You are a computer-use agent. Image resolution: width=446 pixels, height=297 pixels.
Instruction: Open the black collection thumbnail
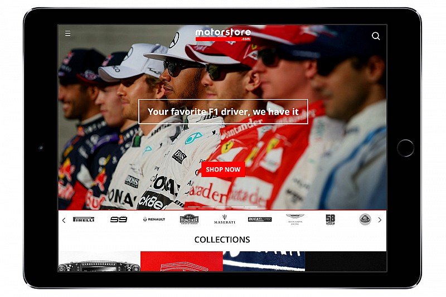tap(346, 261)
